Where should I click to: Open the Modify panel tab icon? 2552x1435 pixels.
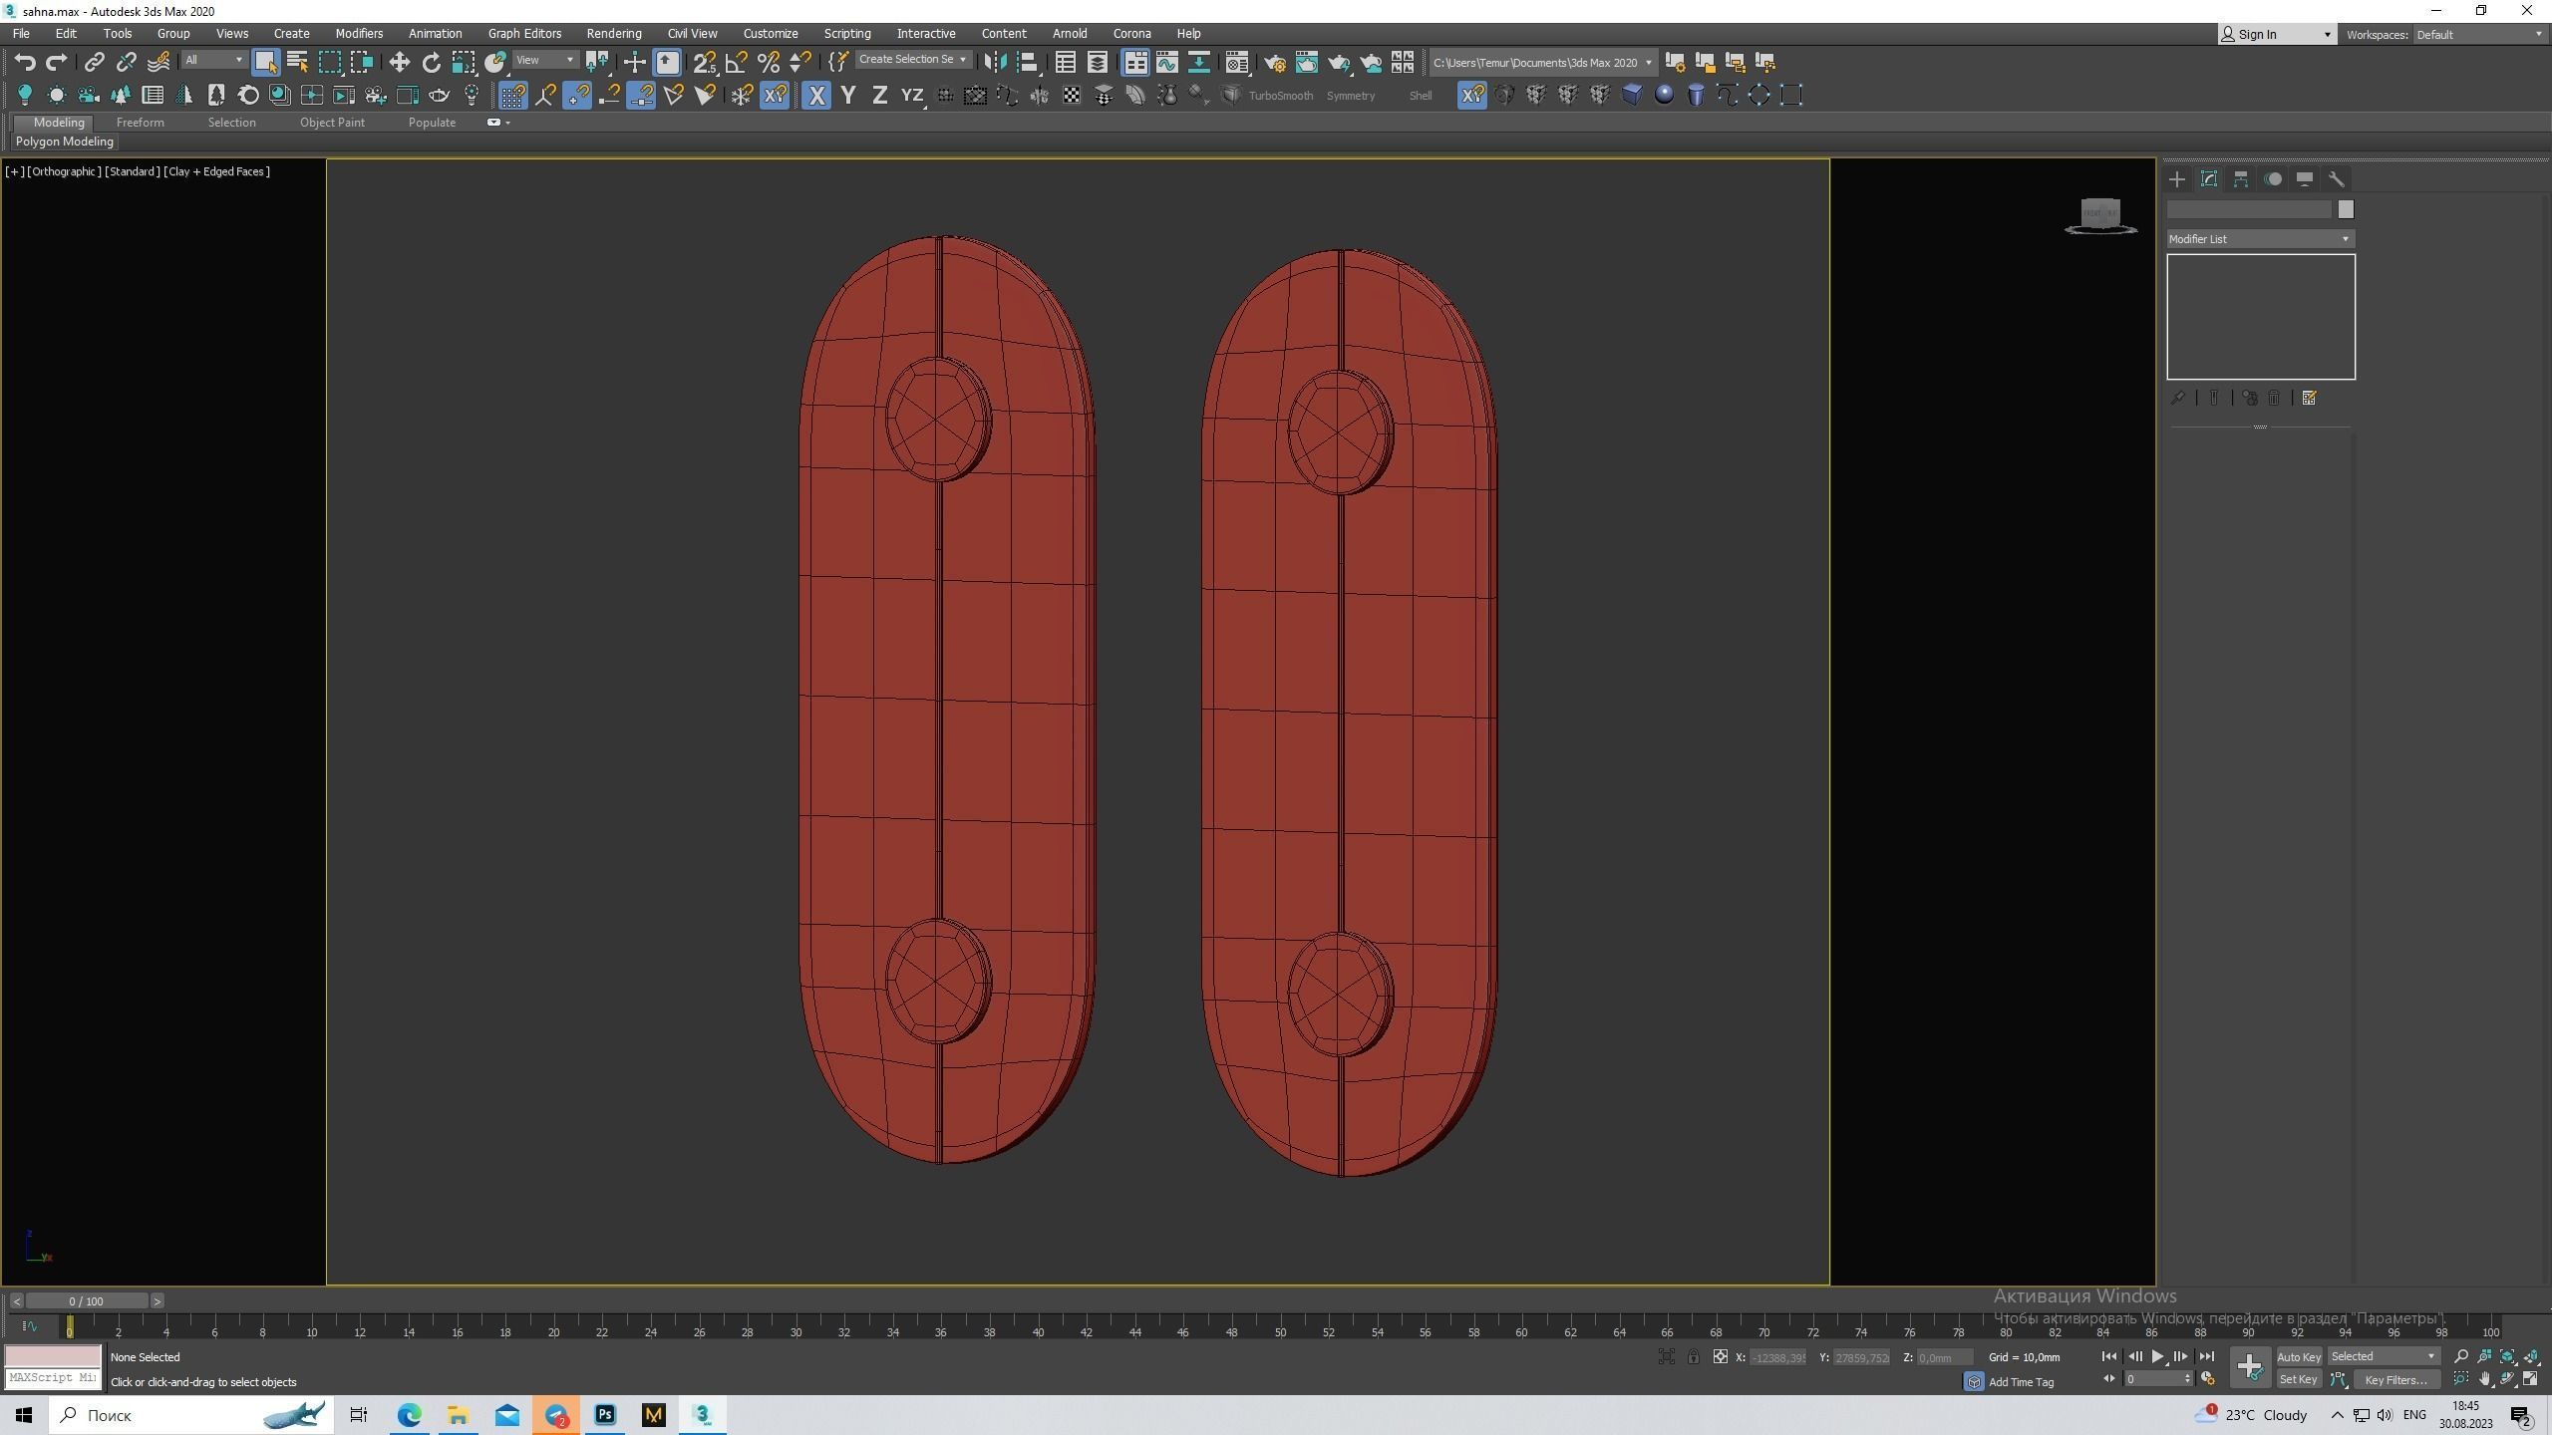(x=2209, y=179)
